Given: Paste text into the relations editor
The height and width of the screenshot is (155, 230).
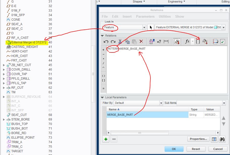Looking at the screenshot, I should [x=134, y=42].
